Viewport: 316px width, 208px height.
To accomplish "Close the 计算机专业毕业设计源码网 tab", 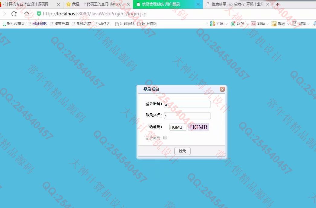I will (58, 4).
